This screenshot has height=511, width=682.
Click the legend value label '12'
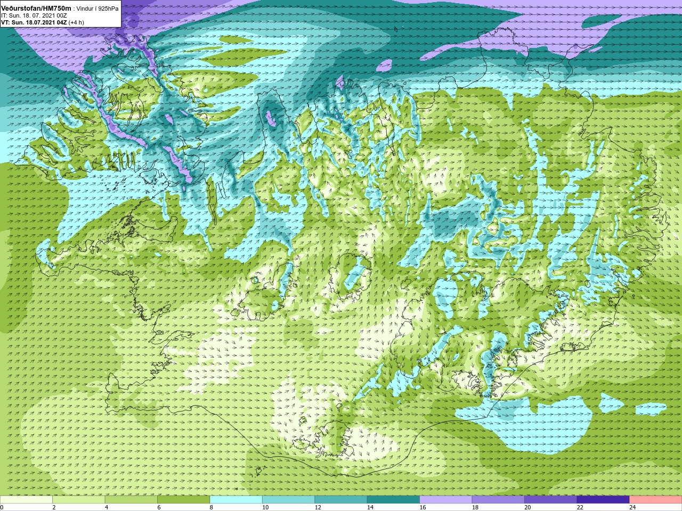[318, 507]
